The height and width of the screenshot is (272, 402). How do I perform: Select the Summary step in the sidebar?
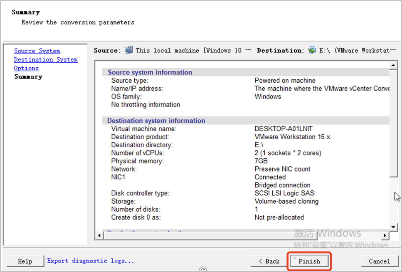pos(28,77)
